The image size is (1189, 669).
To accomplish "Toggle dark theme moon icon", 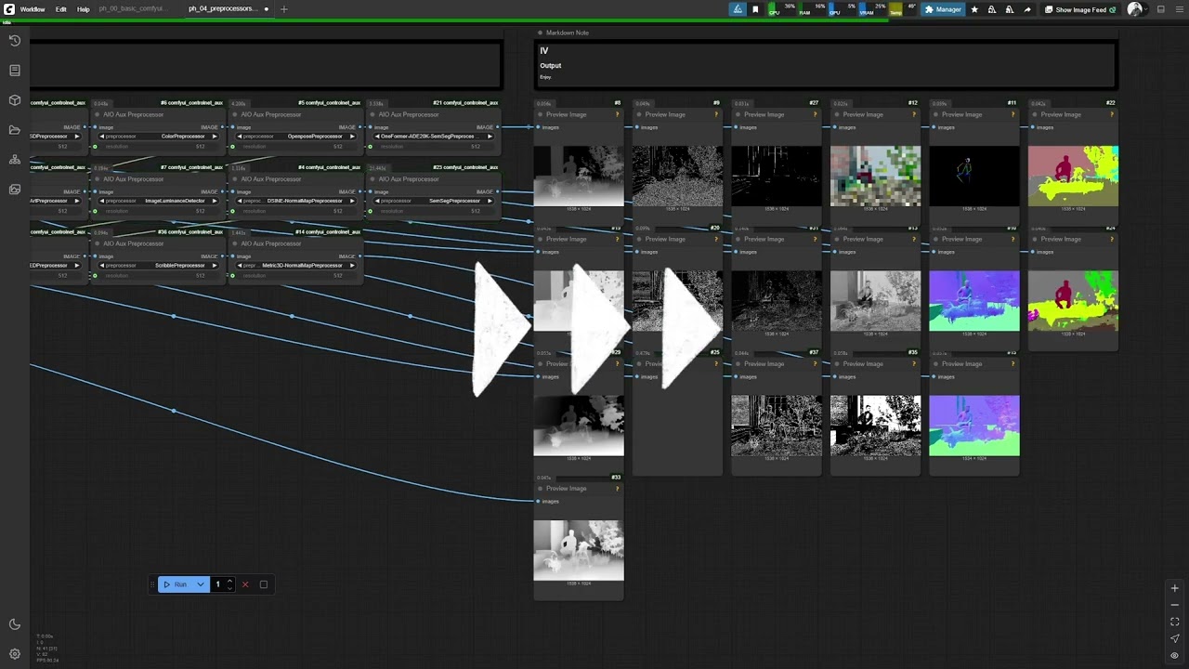I will 15,624.
